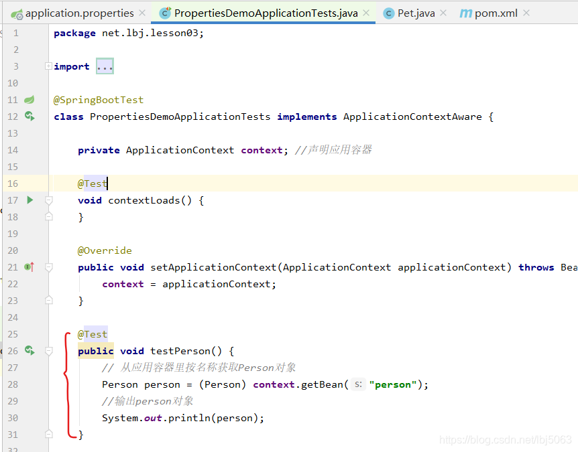578x452 pixels.
Task: Click line number 28 in the gutter
Action: (x=13, y=384)
